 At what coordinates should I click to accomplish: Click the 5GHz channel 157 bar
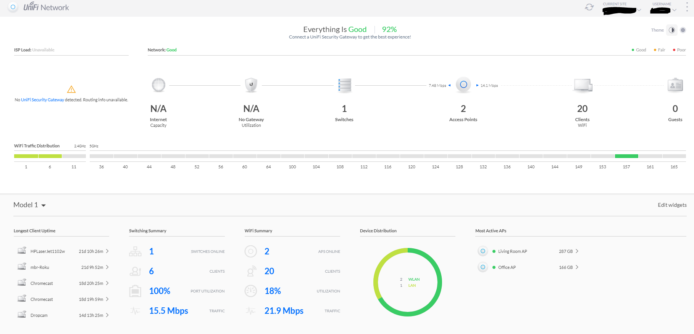click(x=626, y=156)
